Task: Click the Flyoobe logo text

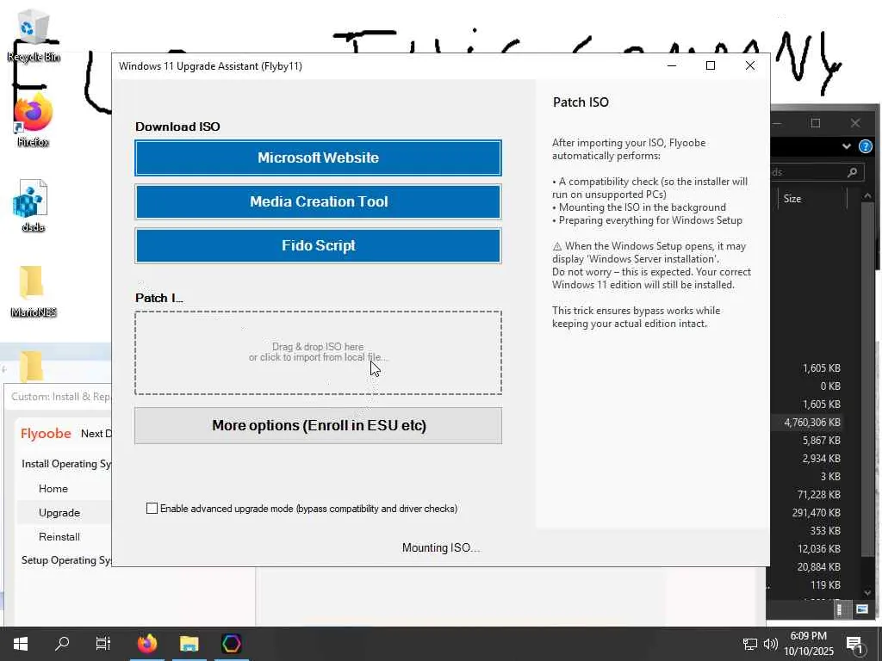Action: point(46,434)
